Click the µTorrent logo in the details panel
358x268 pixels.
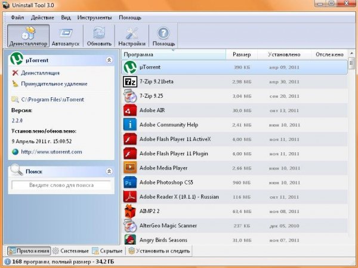pos(17,58)
